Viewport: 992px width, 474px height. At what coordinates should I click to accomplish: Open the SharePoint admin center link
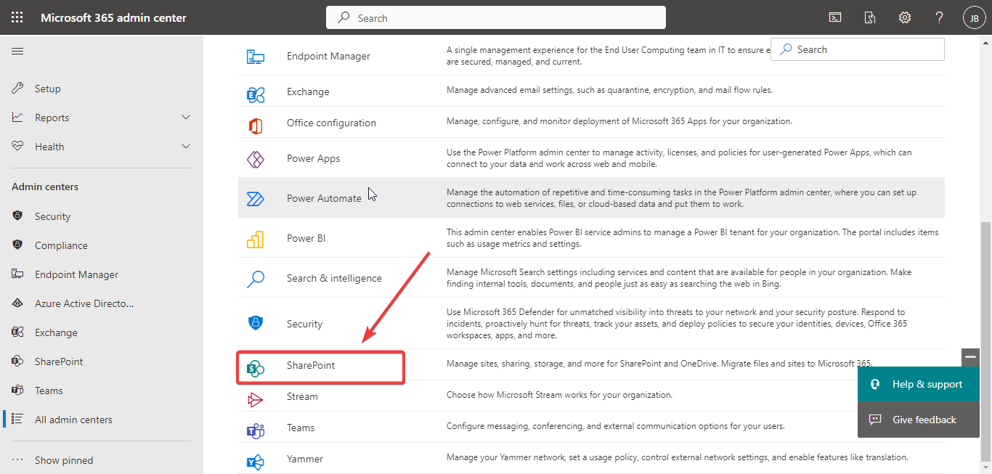point(311,365)
